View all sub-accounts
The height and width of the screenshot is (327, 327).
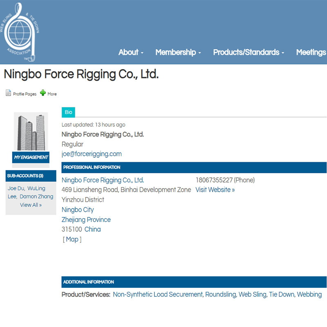click(31, 205)
